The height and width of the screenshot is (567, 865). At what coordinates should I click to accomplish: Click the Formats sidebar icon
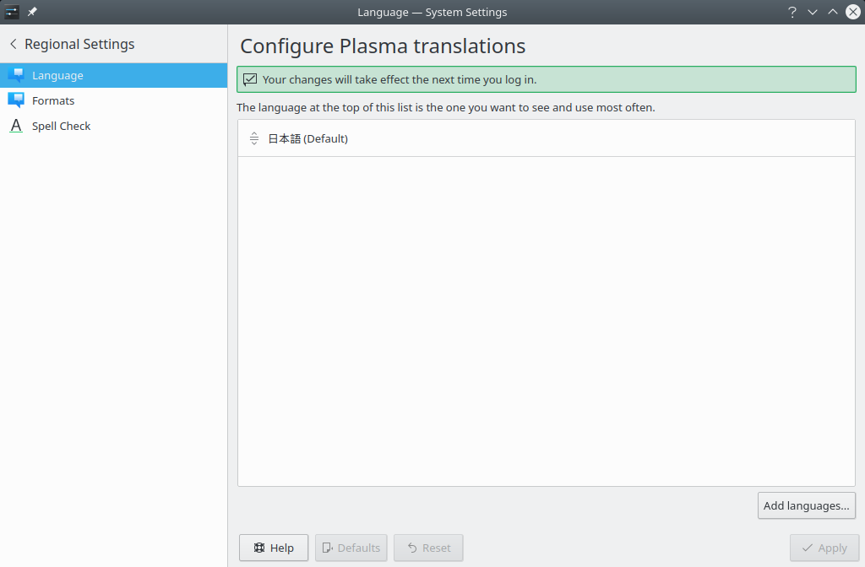pyautogui.click(x=16, y=100)
